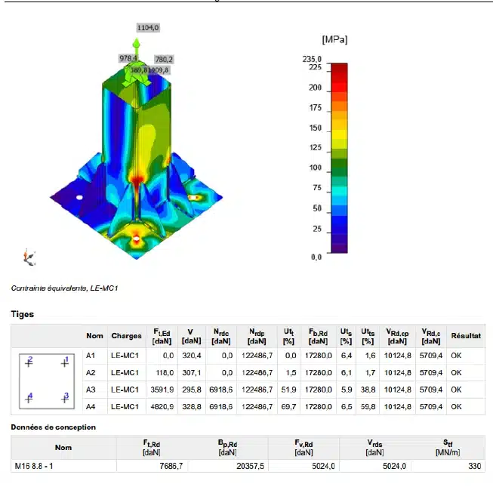Click the M16 8.8 - 1 design data row

[x=248, y=466]
